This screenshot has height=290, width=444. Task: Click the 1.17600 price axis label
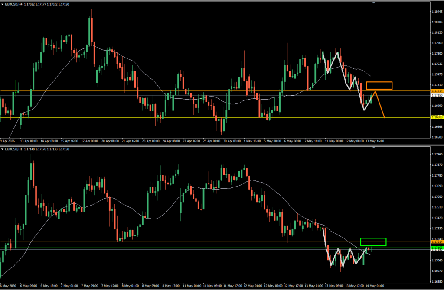(437, 197)
